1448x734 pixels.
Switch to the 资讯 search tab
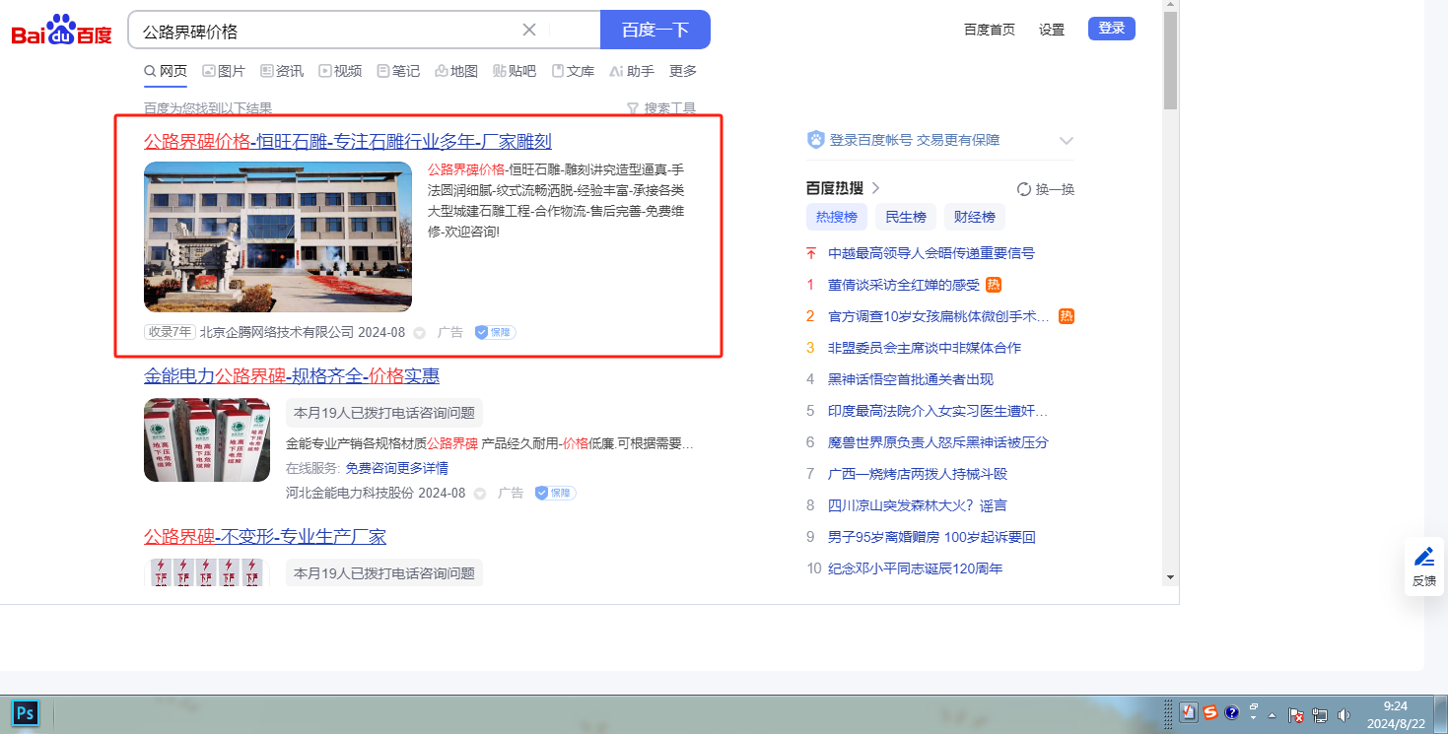click(x=282, y=71)
